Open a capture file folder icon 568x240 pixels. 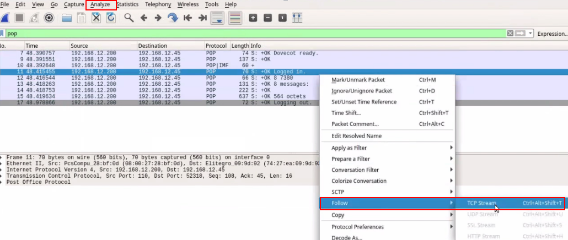click(x=67, y=18)
